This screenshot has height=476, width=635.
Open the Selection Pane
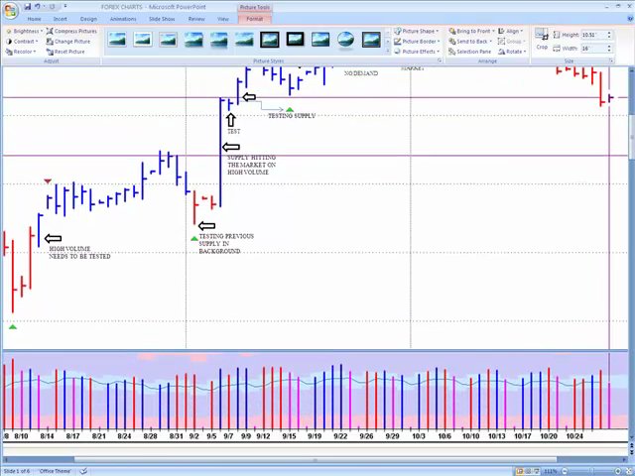(469, 52)
